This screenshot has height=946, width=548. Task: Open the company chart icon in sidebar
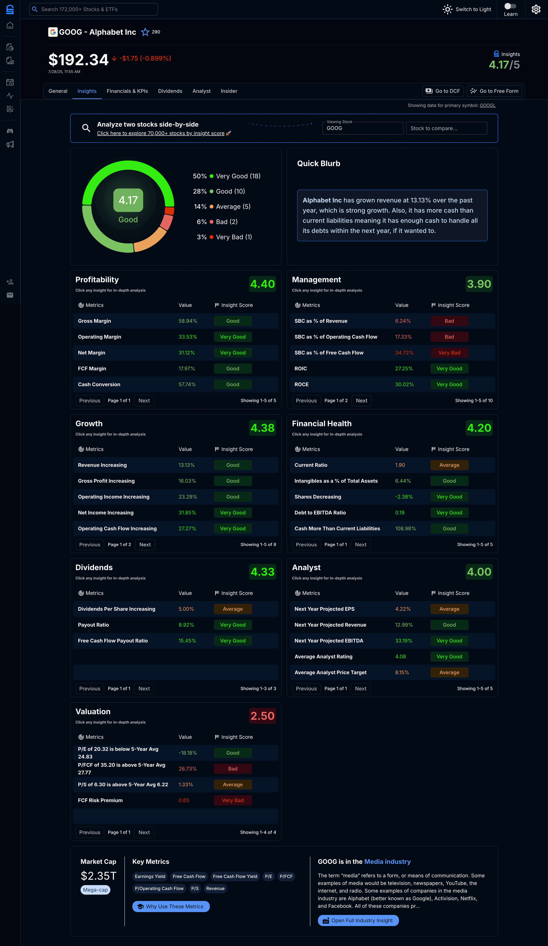(10, 60)
